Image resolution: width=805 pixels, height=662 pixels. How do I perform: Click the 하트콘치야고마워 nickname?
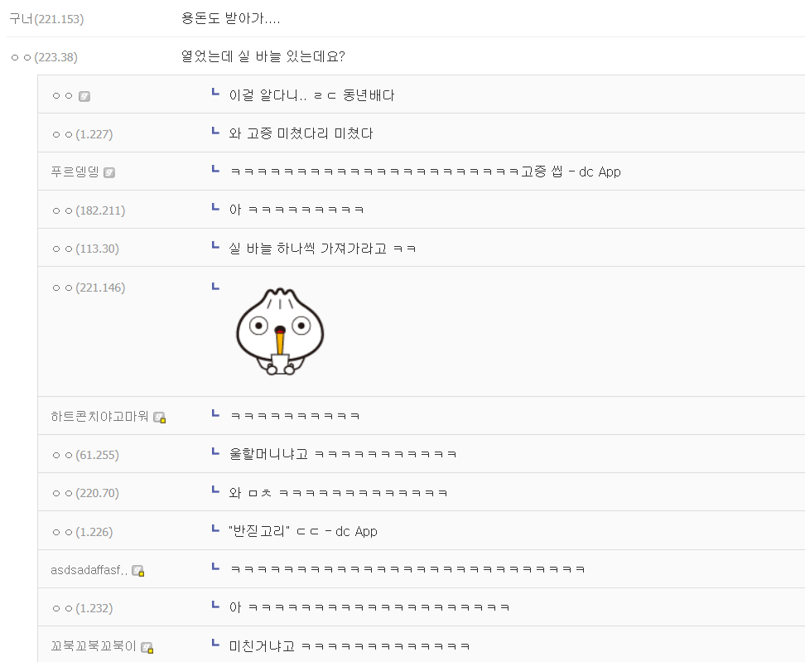pos(99,417)
